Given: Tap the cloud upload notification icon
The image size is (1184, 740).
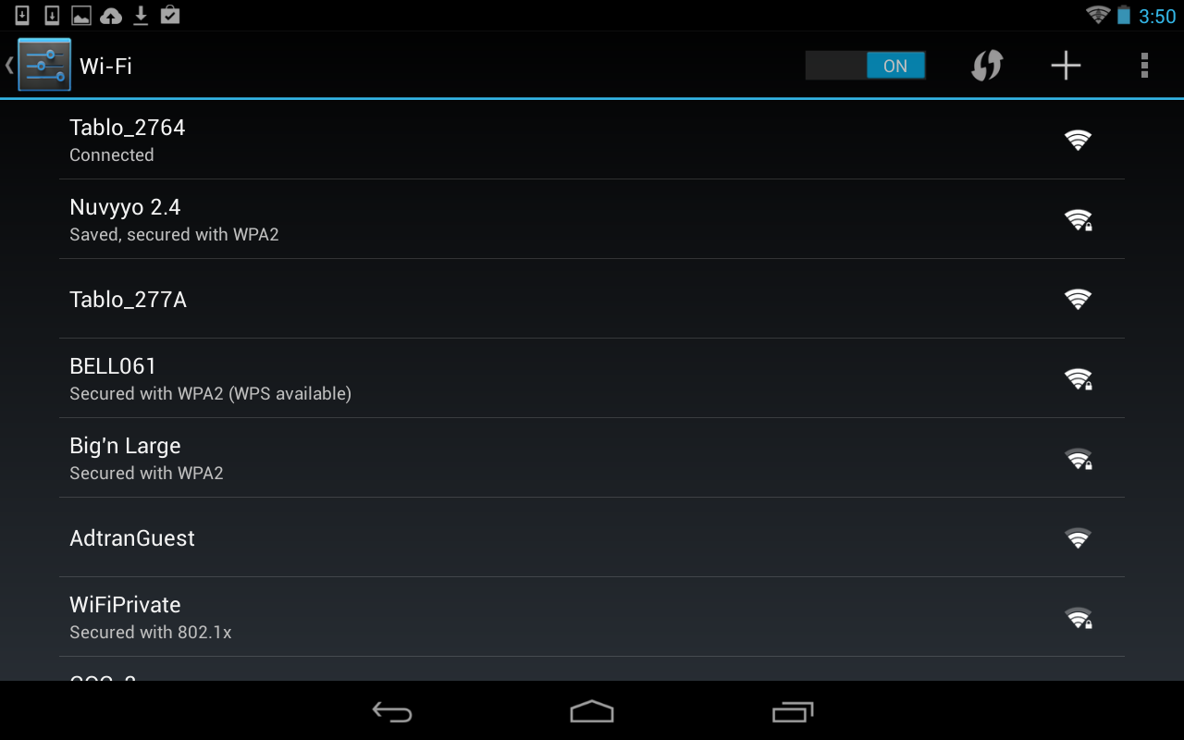Looking at the screenshot, I should point(111,15).
